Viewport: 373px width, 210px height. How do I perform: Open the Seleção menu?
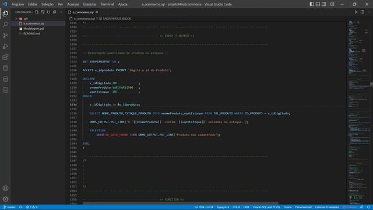point(47,4)
